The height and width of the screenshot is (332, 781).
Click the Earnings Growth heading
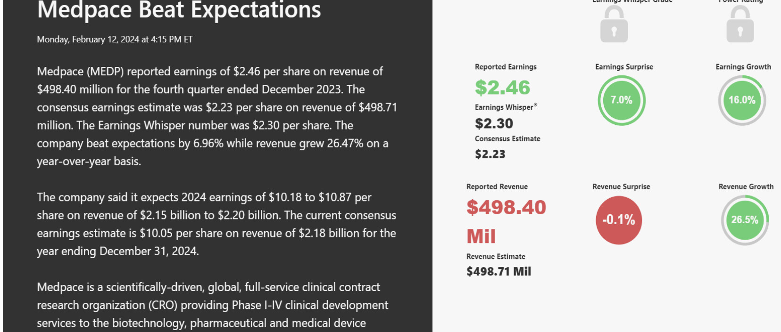pos(743,67)
